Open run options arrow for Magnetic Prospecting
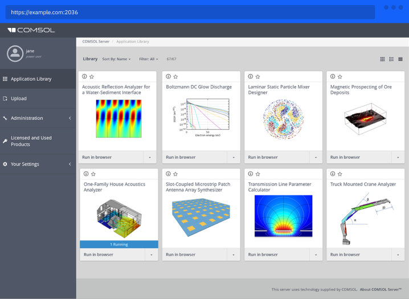The width and height of the screenshot is (409, 299). pyautogui.click(x=398, y=157)
